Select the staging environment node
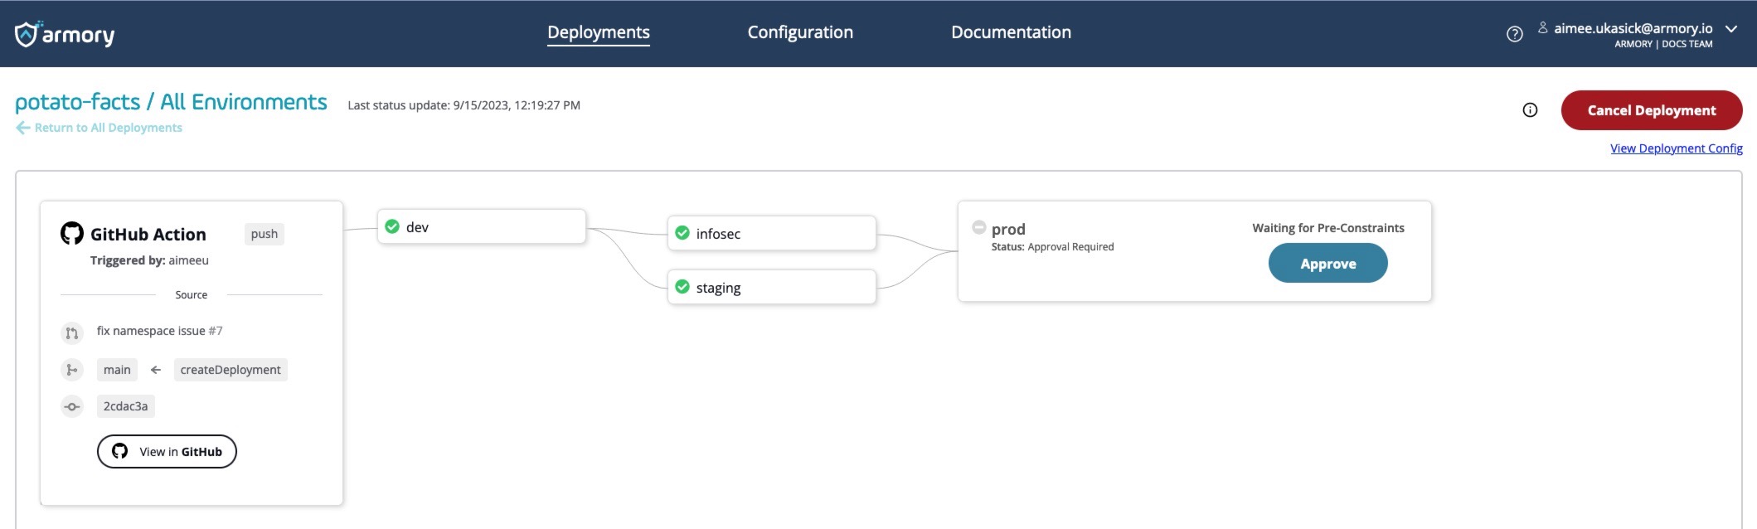This screenshot has height=529, width=1757. pos(772,287)
